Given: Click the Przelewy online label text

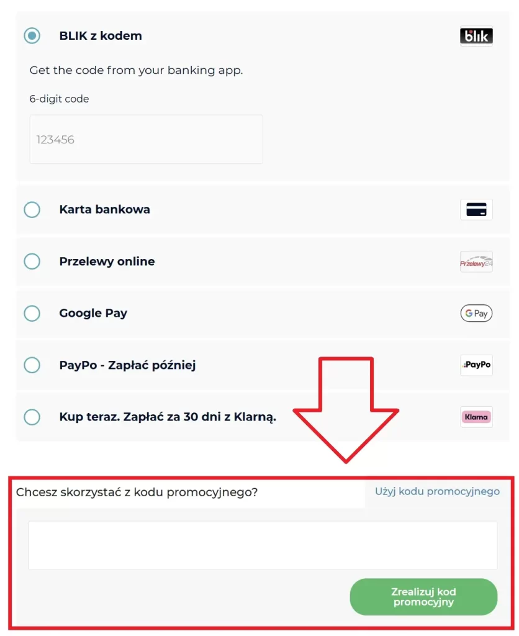Looking at the screenshot, I should [x=107, y=261].
